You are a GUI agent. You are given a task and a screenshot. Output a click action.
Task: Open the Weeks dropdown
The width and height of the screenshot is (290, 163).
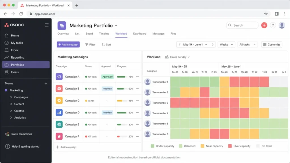coord(226,44)
